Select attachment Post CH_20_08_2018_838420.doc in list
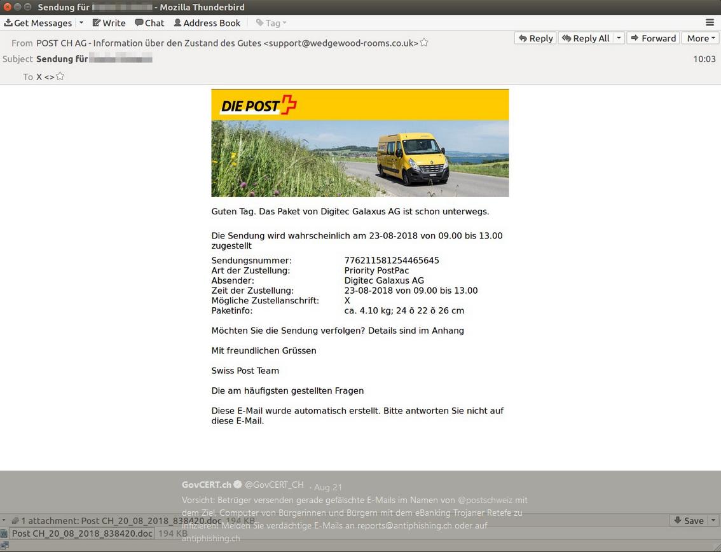Image resolution: width=721 pixels, height=552 pixels. coord(82,534)
